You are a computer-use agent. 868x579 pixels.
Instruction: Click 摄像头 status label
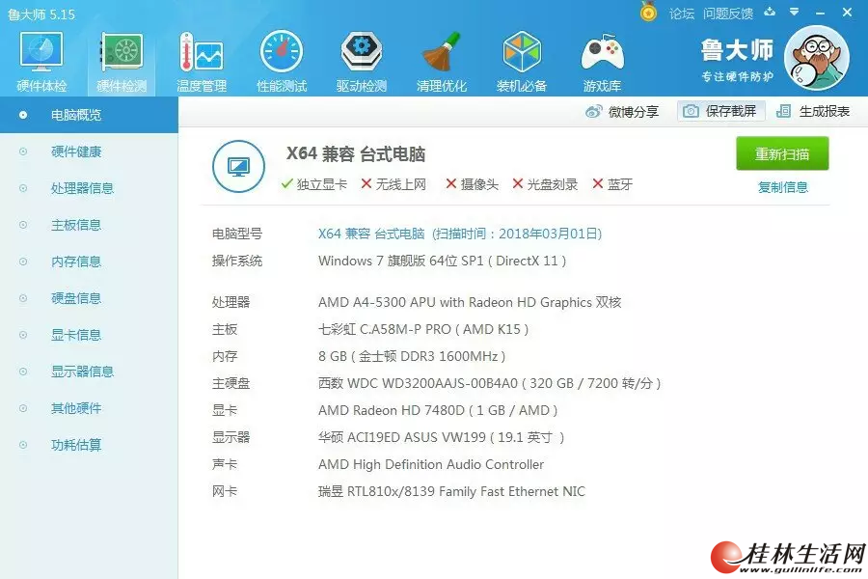pos(473,184)
